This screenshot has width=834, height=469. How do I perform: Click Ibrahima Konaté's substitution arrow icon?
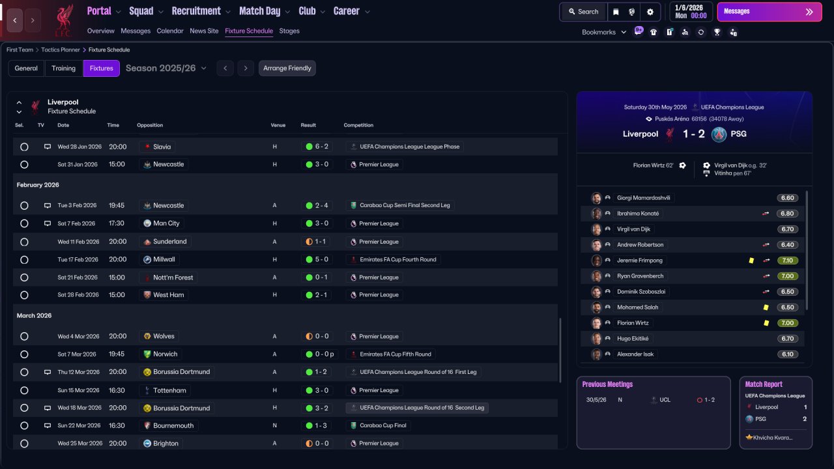coord(766,214)
